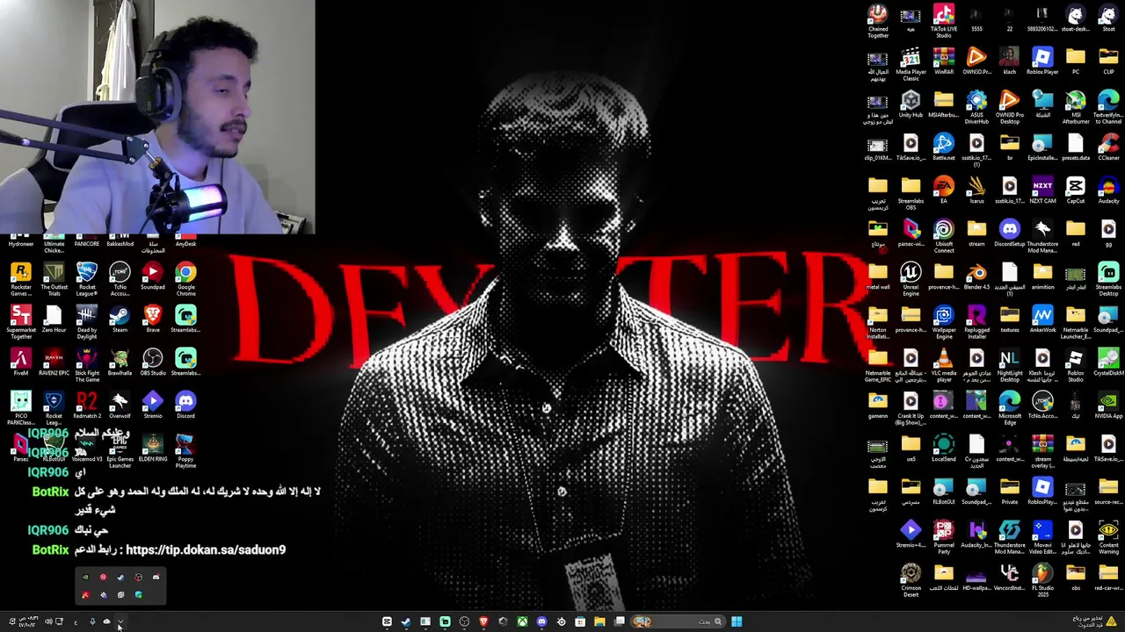Open the NightLight Desktop shortcut
Viewport: 1125px width, 632px height.
1010,365
